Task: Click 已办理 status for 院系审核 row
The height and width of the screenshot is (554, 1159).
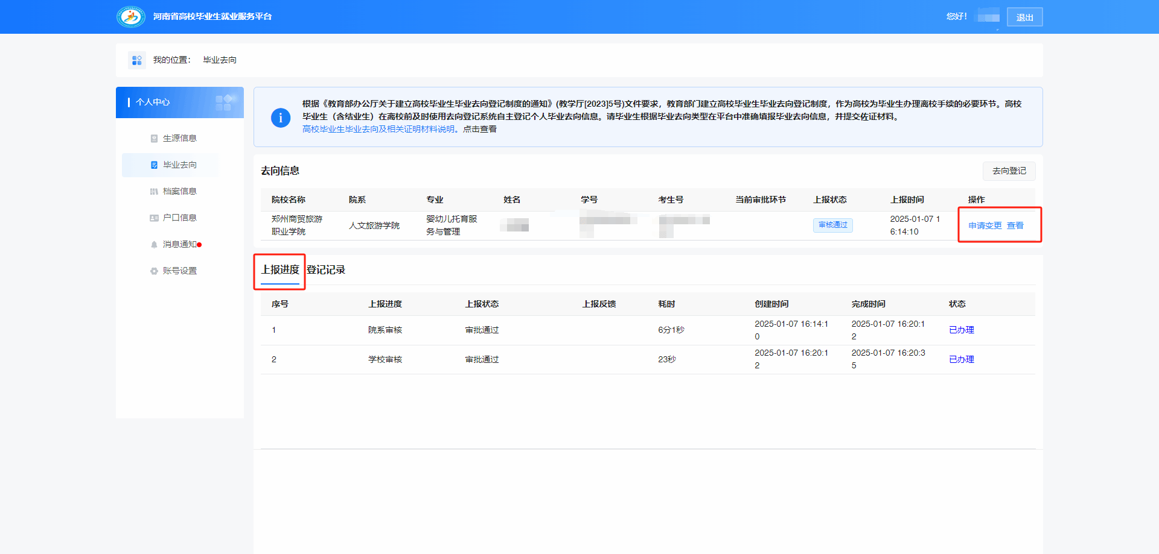Action: tap(961, 330)
